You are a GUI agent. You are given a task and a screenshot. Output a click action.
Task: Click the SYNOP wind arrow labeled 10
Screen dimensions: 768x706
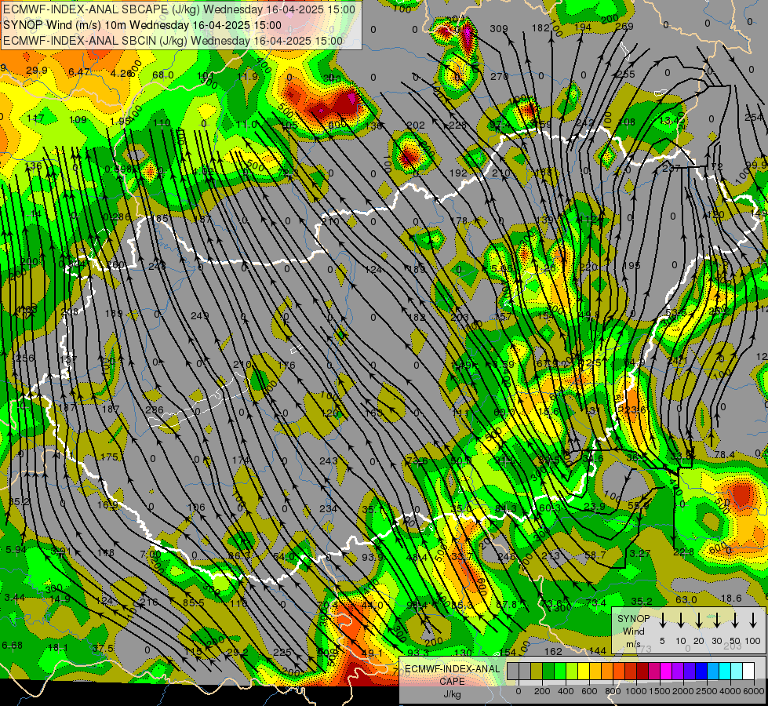pyautogui.click(x=680, y=620)
